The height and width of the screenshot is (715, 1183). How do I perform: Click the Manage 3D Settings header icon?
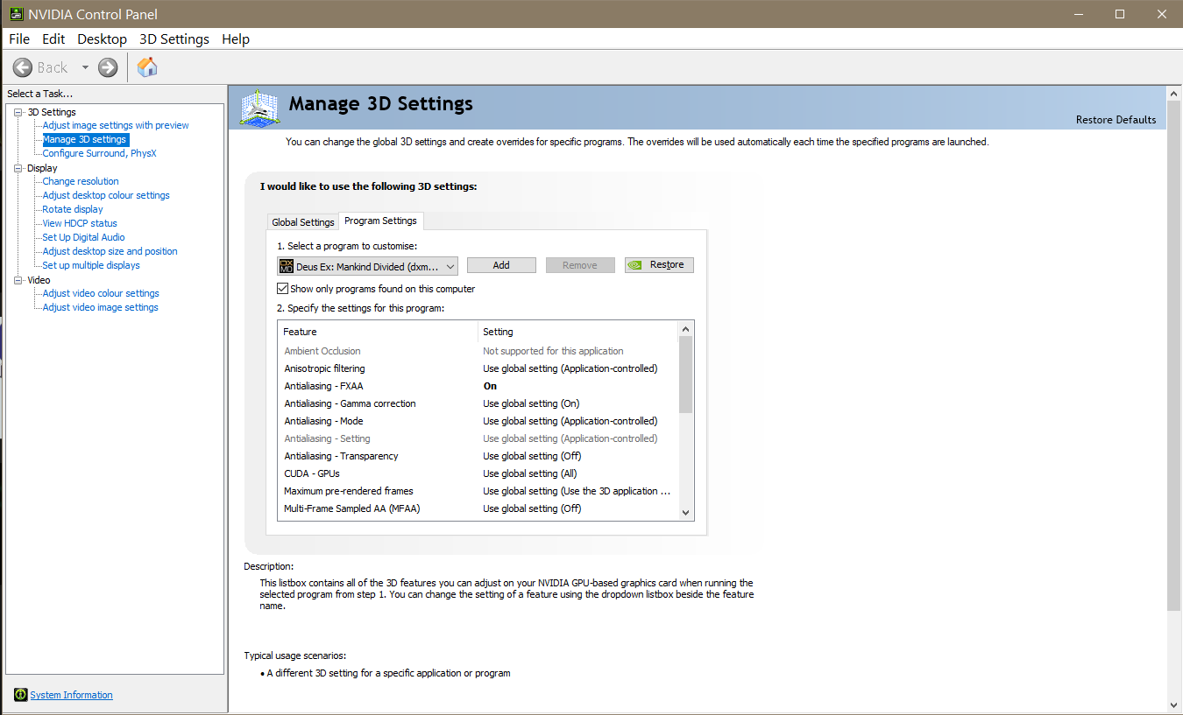pos(260,108)
